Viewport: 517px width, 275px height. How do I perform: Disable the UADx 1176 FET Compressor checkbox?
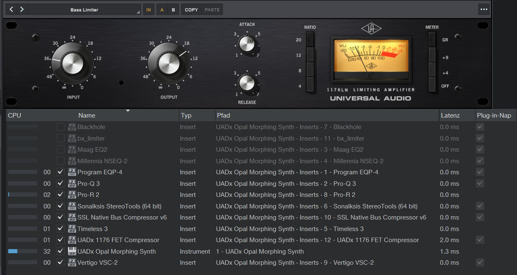point(61,240)
